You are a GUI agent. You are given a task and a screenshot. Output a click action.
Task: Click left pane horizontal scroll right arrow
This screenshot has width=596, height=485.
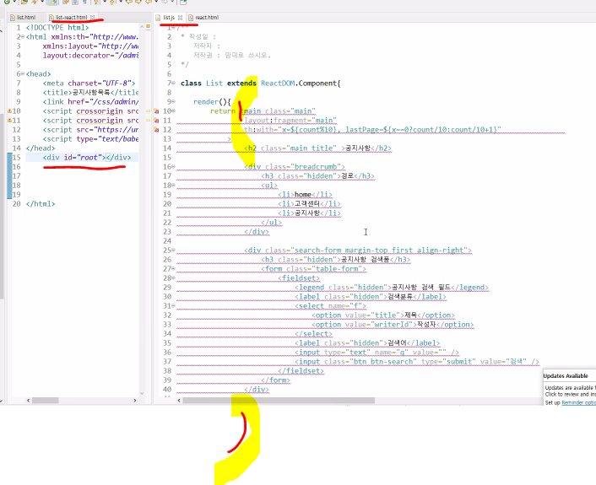tap(134, 401)
